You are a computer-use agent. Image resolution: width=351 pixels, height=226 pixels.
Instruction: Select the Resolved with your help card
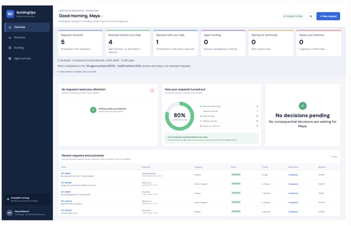point(176,43)
